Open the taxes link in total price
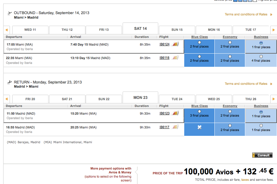 [x=245, y=180]
